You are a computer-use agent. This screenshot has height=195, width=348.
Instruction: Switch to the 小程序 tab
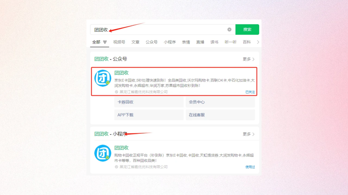(x=170, y=42)
